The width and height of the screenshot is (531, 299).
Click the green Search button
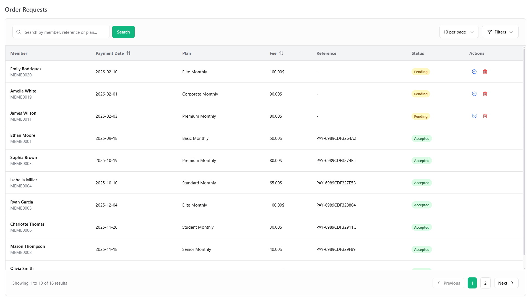coord(123,32)
